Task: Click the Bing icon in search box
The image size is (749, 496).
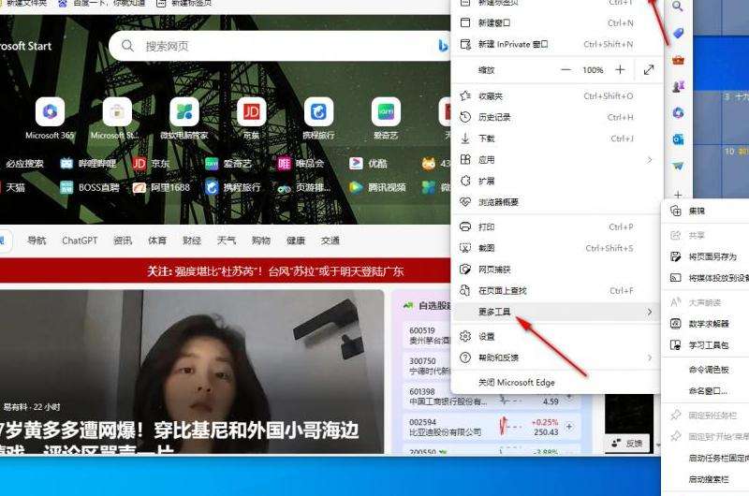Action: point(443,46)
